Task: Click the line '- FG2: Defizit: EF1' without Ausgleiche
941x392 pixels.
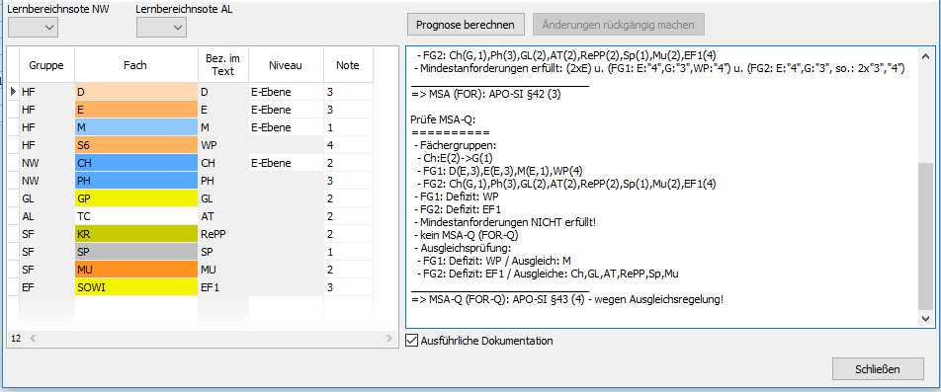Action: pos(458,209)
